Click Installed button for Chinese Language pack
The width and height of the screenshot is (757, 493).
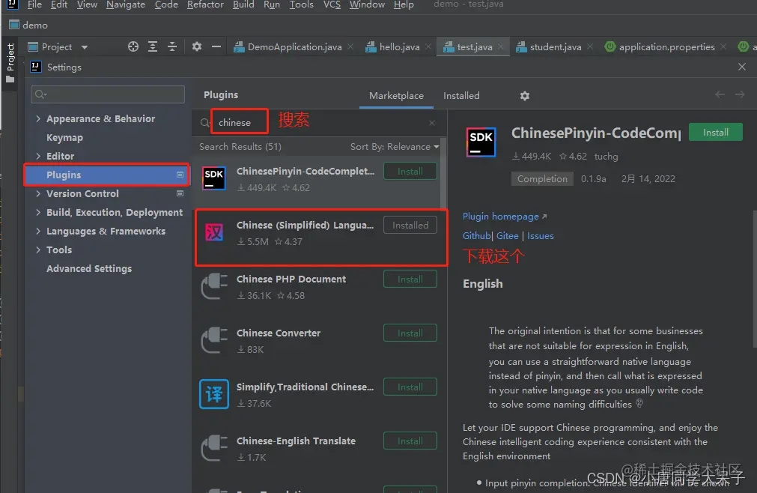[x=410, y=225]
